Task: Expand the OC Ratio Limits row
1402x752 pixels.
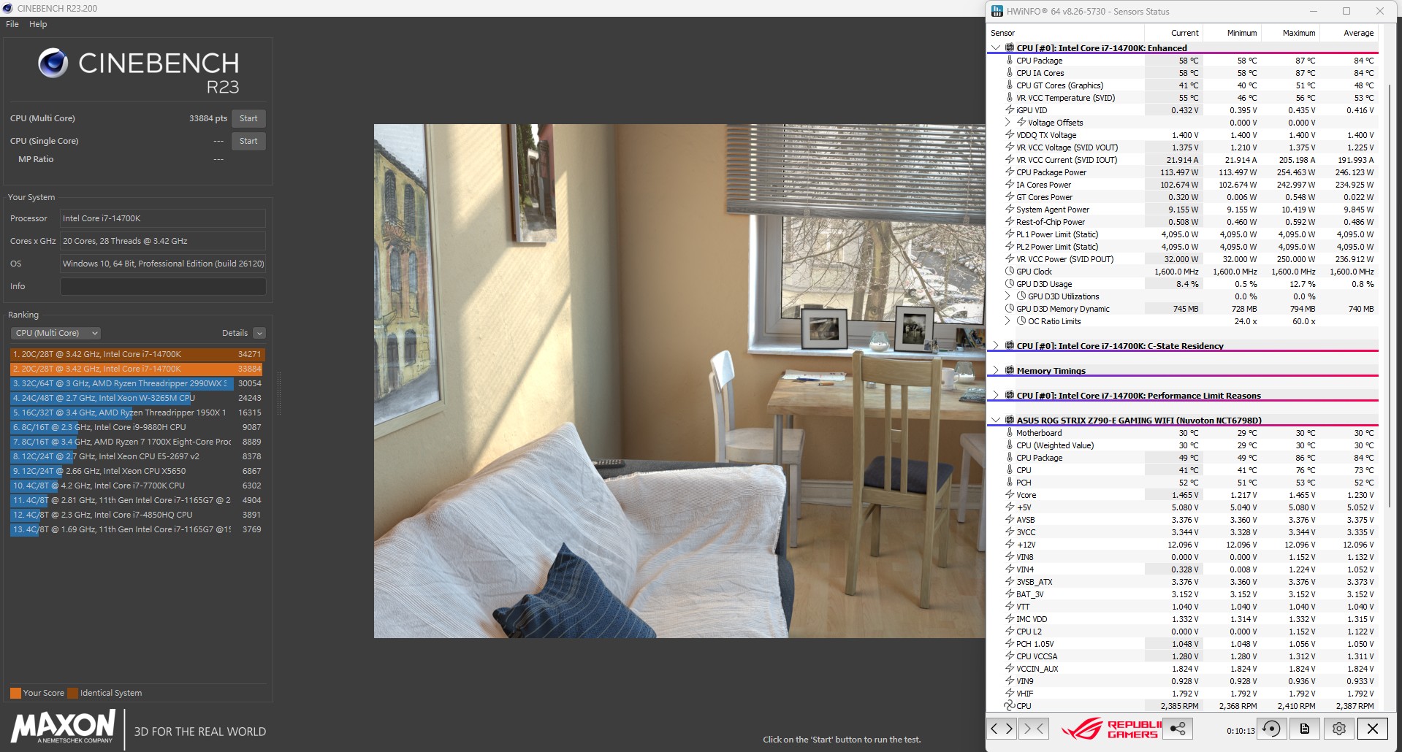Action: [x=1007, y=321]
